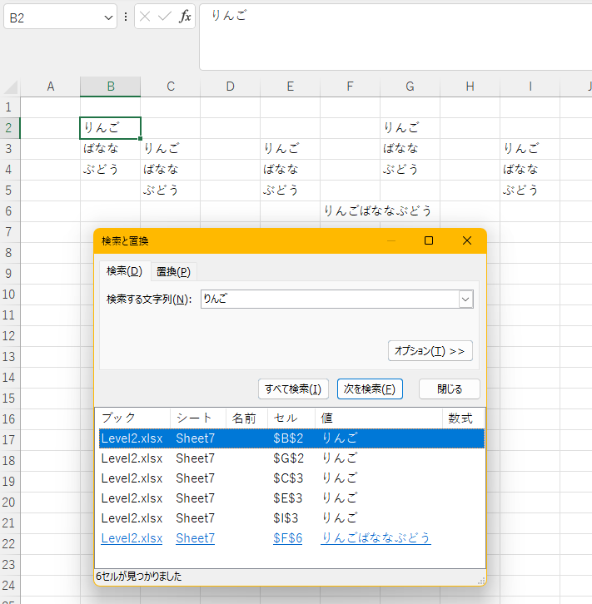Click the 値 column header in results
Viewport: 592px width, 604px height.
pyautogui.click(x=379, y=418)
